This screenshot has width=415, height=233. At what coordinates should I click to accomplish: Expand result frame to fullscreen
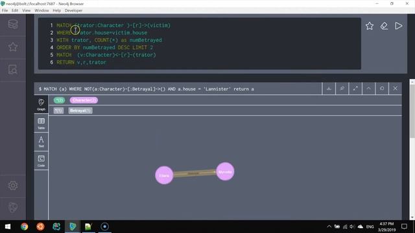[x=355, y=89]
